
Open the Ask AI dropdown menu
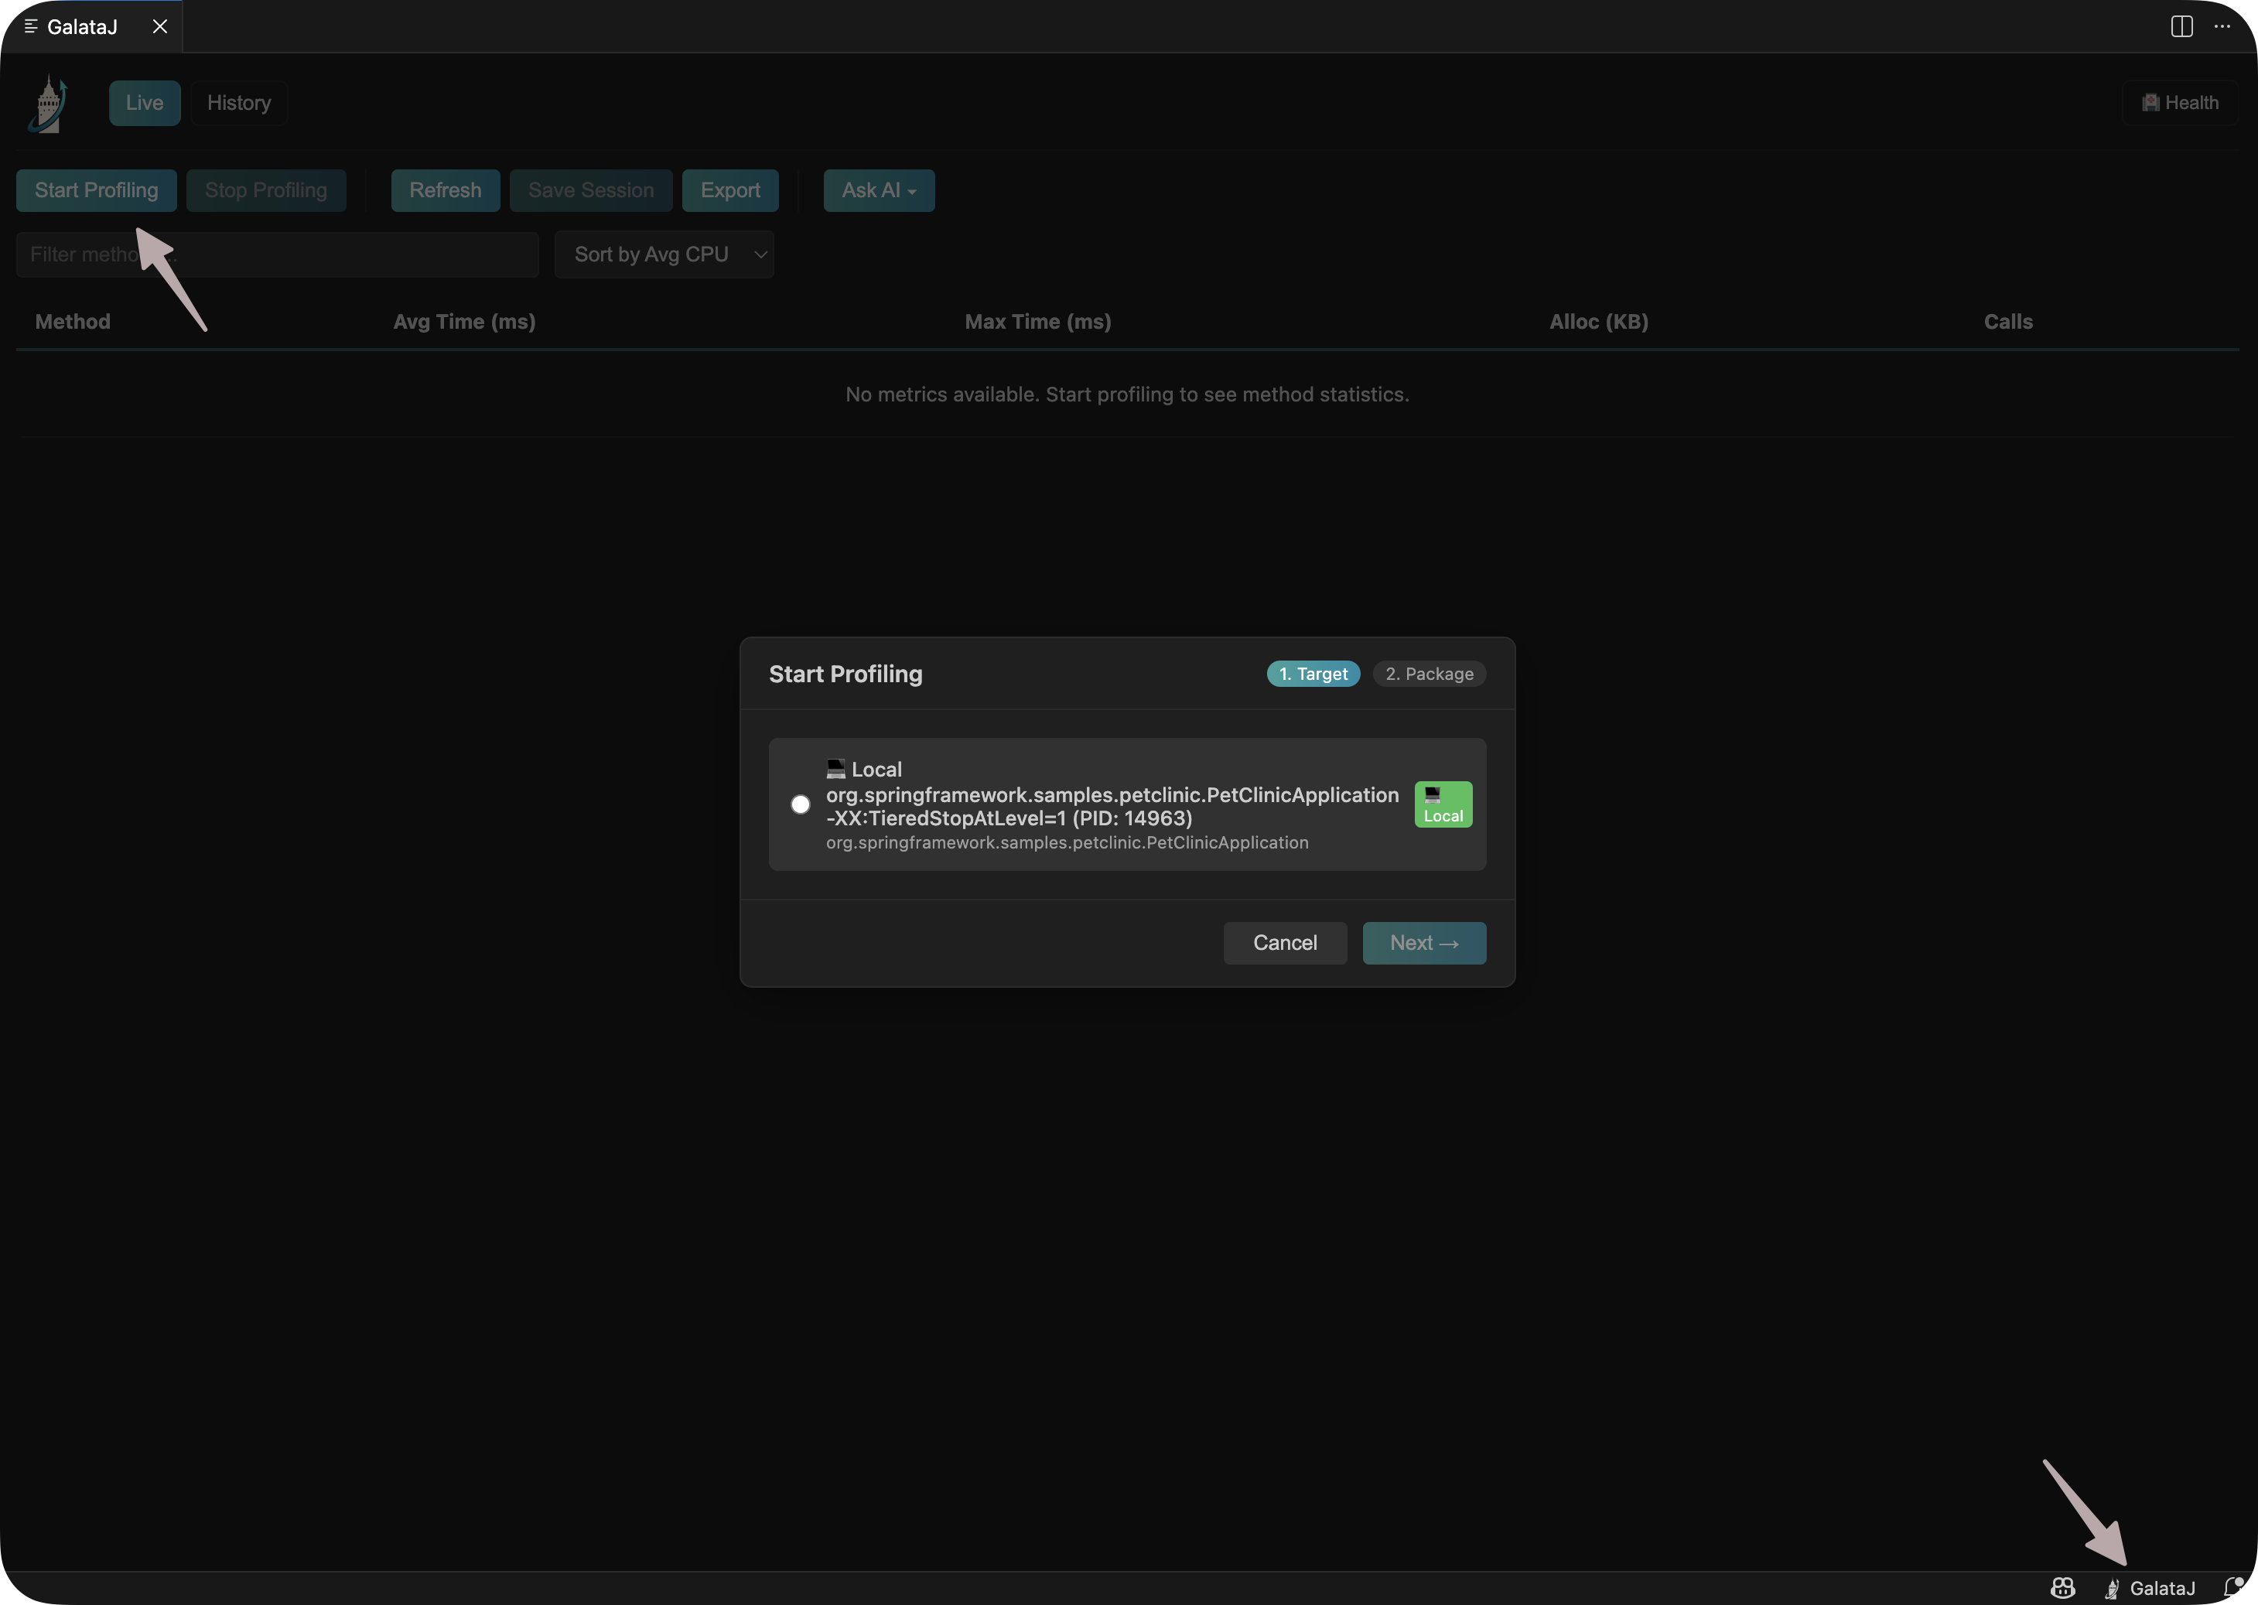pos(879,191)
